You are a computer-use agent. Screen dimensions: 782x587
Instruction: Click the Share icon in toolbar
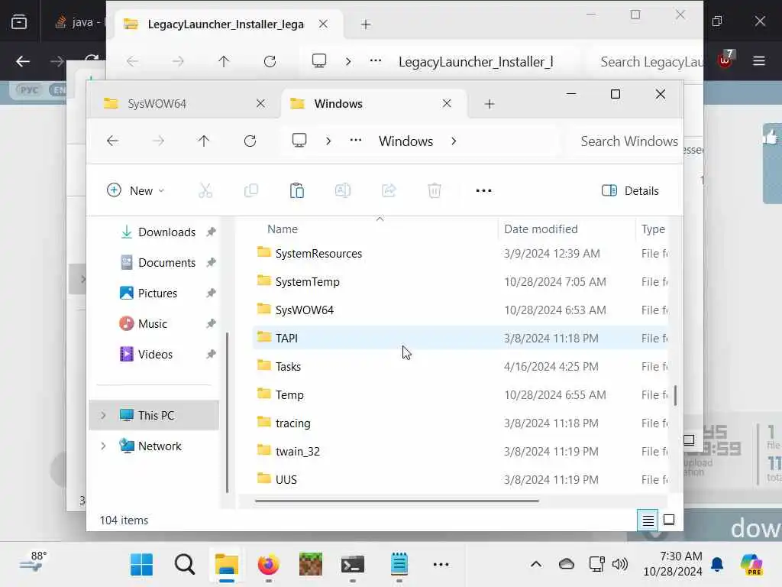pyautogui.click(x=389, y=190)
